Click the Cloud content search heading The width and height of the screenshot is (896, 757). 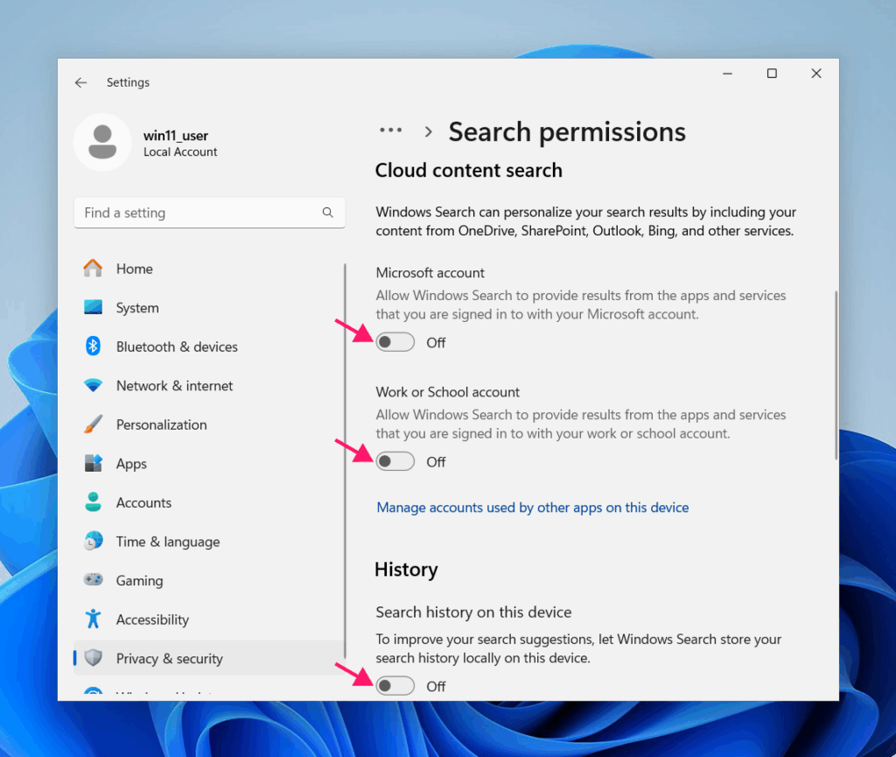tap(469, 171)
